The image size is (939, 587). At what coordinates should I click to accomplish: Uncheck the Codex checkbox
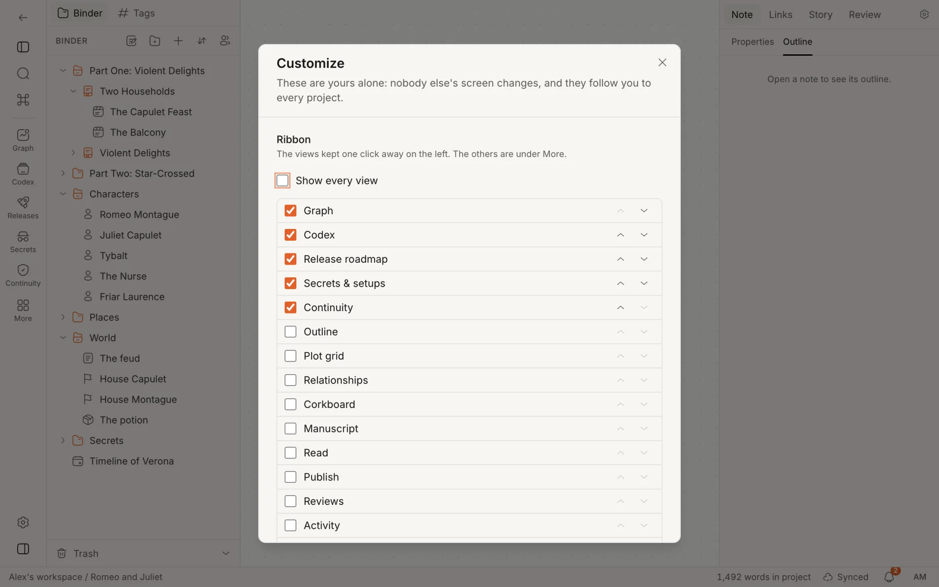291,235
